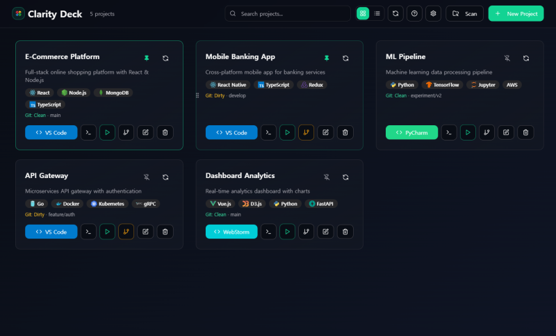Edit the Dashboard Analytics project

point(325,232)
